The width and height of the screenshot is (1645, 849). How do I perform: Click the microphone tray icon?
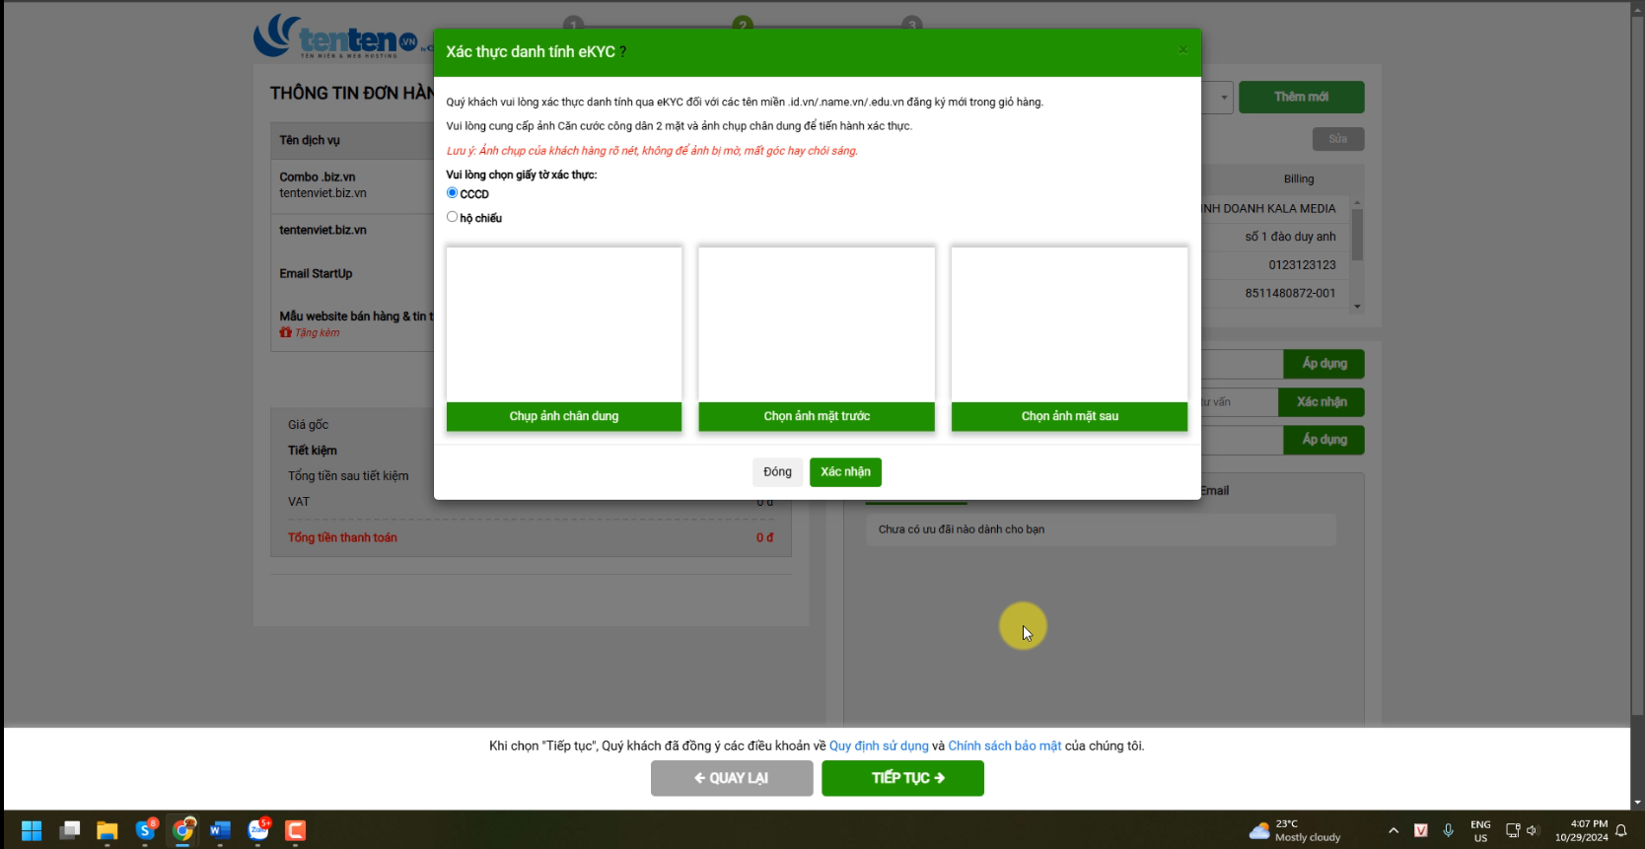pyautogui.click(x=1448, y=830)
